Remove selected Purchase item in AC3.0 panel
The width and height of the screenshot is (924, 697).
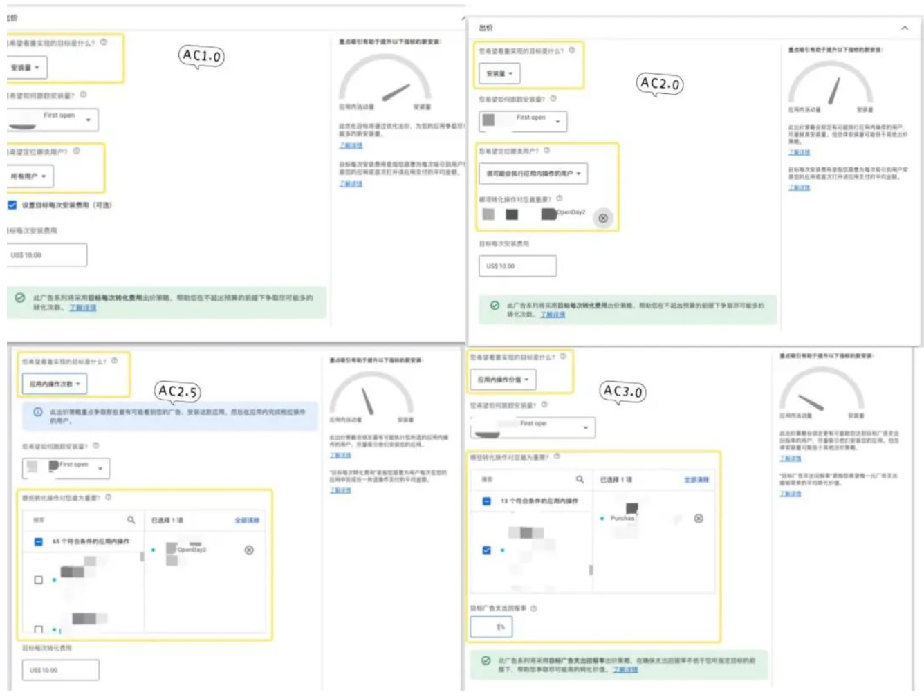[x=699, y=518]
